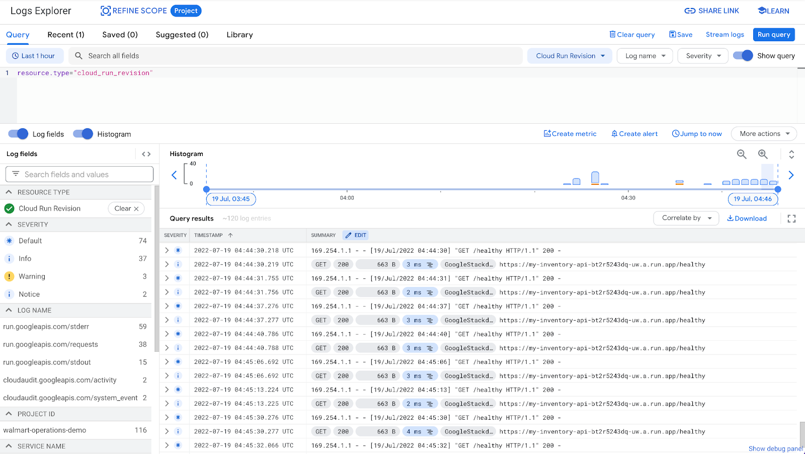Click the clock icon in Last 1 hour
This screenshot has width=805, height=454.
pyautogui.click(x=16, y=56)
